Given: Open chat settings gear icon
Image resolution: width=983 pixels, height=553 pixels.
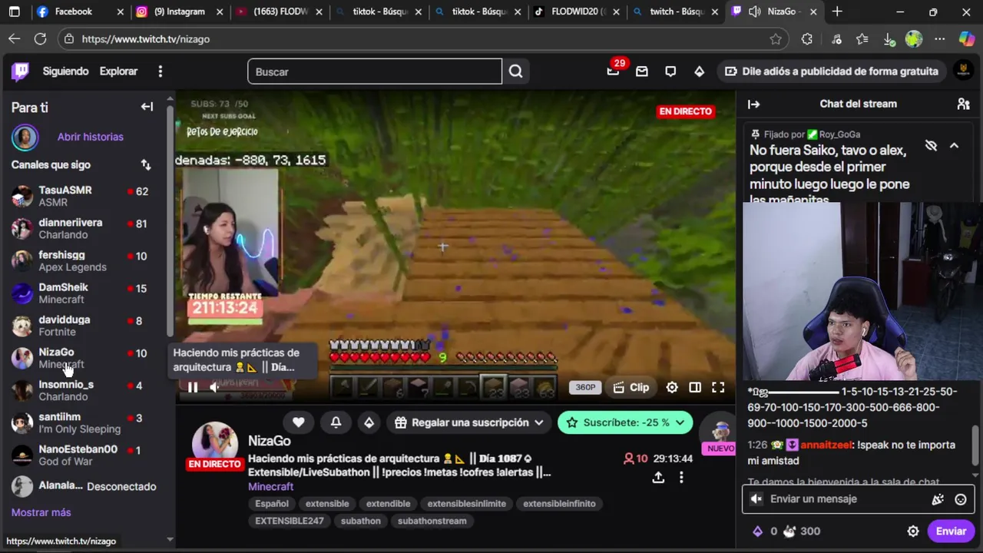Looking at the screenshot, I should tap(913, 531).
